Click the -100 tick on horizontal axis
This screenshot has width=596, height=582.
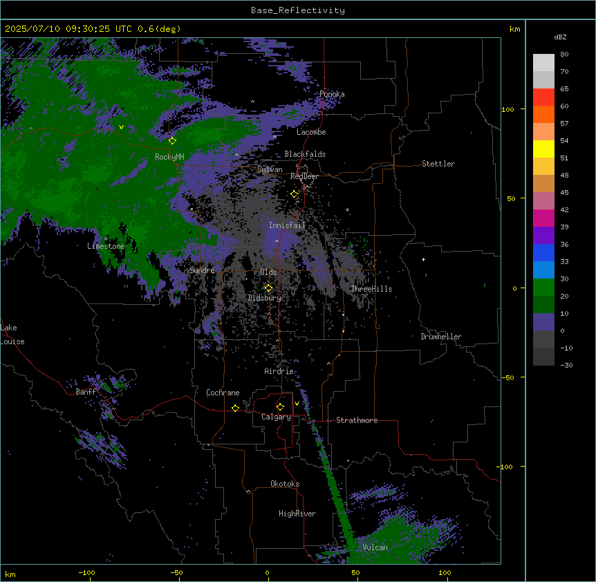pyautogui.click(x=86, y=572)
